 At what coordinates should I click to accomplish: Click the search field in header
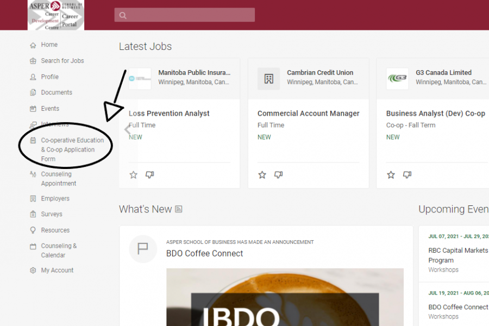click(184, 15)
